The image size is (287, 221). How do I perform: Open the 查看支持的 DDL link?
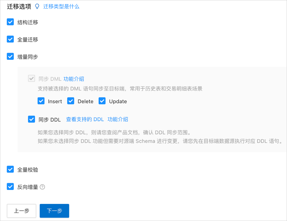click(x=85, y=119)
